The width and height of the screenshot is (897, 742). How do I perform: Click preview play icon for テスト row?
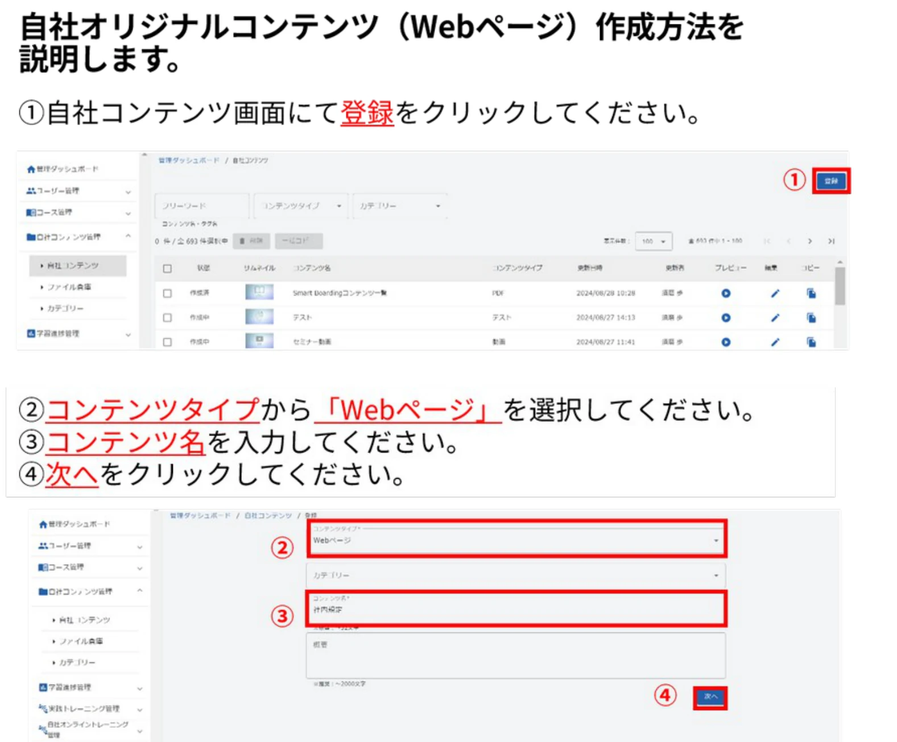point(726,318)
